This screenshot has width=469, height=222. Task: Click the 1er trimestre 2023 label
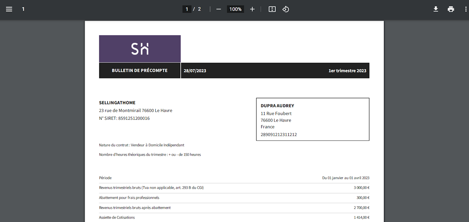(x=347, y=71)
